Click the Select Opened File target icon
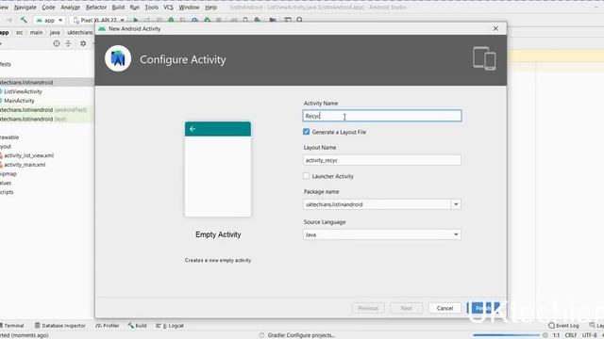The height and width of the screenshot is (339, 604). (57, 44)
